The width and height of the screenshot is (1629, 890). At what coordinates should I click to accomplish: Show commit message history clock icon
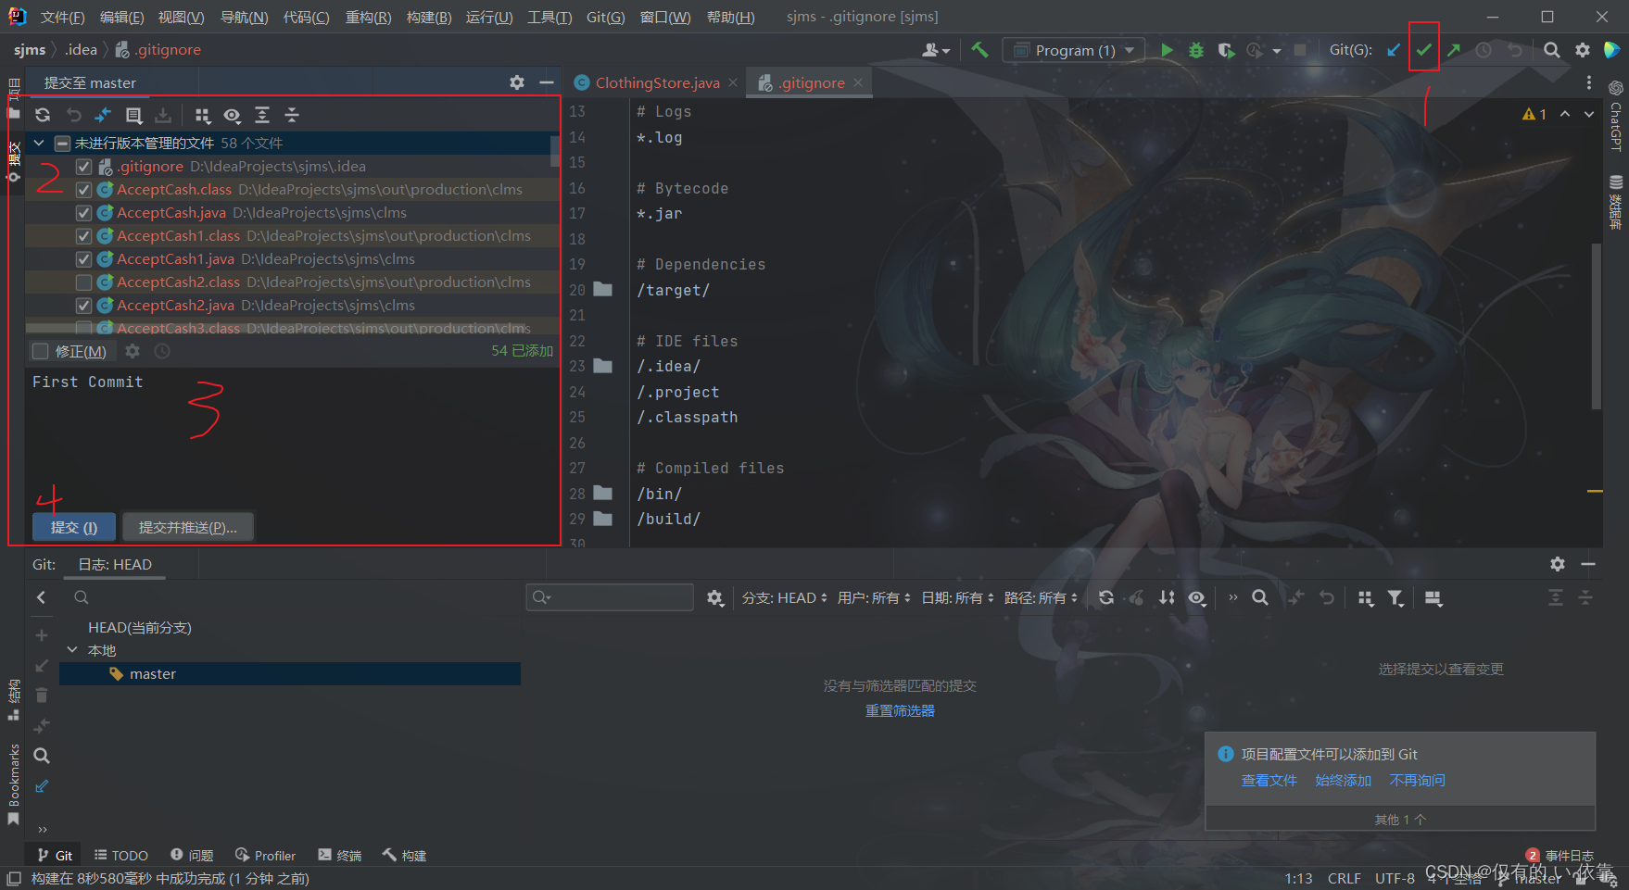click(162, 351)
